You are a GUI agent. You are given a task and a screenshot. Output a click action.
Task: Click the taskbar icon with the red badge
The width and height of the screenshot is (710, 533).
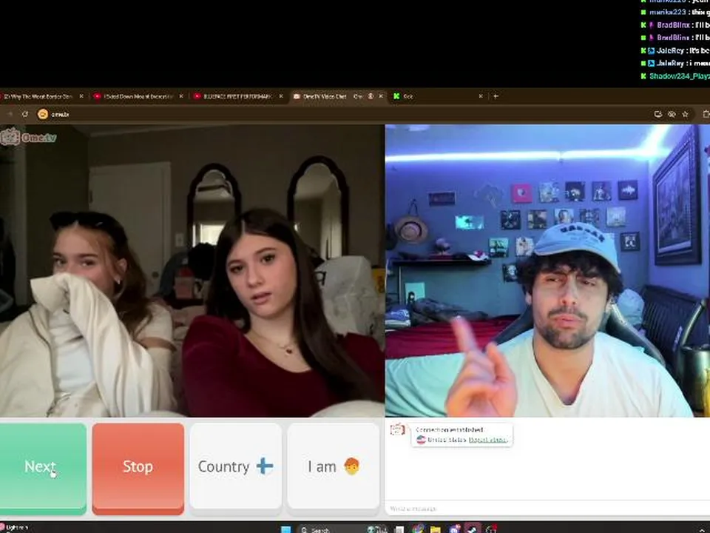[491, 529]
